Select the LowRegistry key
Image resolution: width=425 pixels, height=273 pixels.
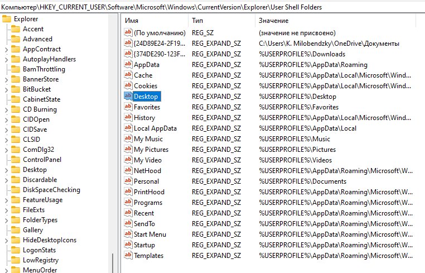point(41,260)
